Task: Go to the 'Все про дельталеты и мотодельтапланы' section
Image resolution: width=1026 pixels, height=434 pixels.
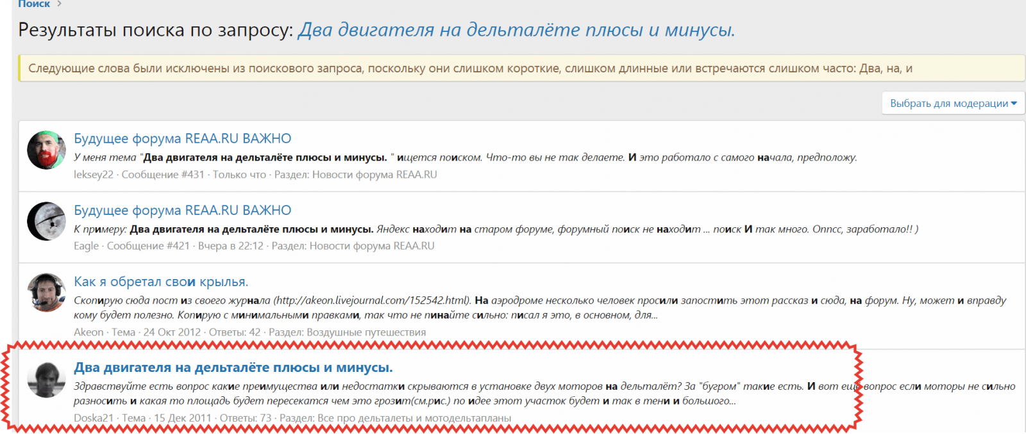Action: pyautogui.click(x=414, y=418)
